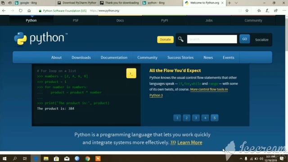The height and width of the screenshot is (162, 288).
Task: Launch Chrome from taskbar
Action: point(88,158)
